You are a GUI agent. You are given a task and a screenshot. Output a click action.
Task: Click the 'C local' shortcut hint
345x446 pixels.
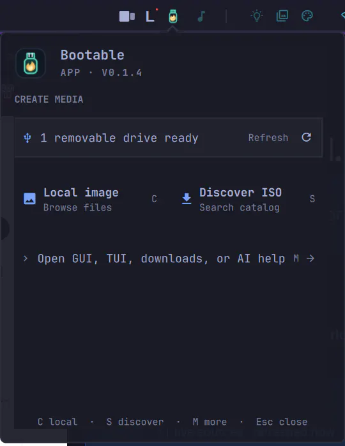pos(57,422)
